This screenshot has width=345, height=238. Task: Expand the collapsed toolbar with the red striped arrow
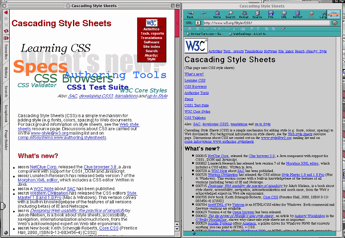click(x=6, y=38)
